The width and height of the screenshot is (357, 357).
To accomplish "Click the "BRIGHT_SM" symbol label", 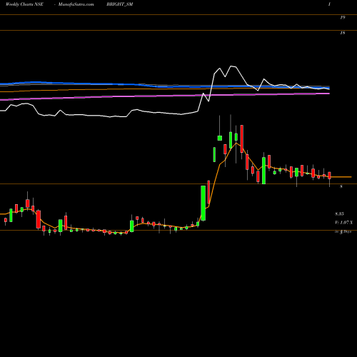I will coord(120,4).
